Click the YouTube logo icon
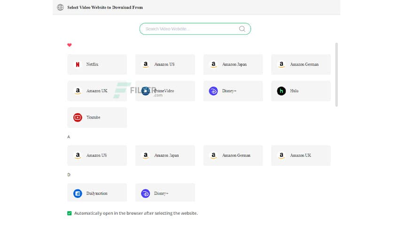The height and width of the screenshot is (228, 393). [x=78, y=117]
